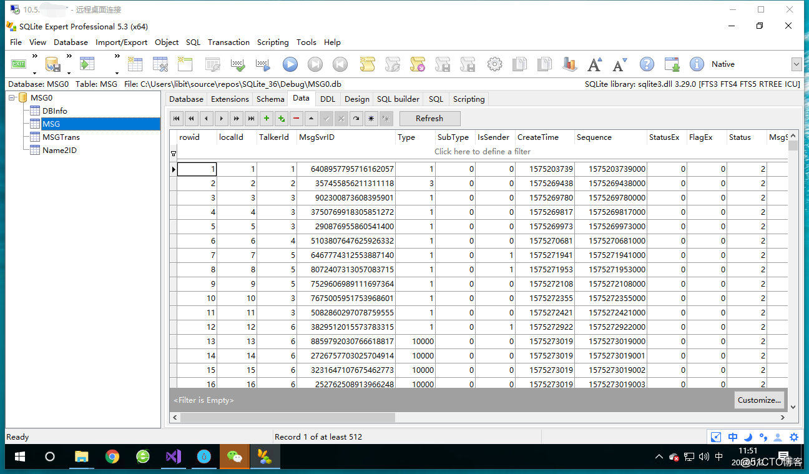
Task: Select the Name2ID table in tree
Action: (60, 150)
